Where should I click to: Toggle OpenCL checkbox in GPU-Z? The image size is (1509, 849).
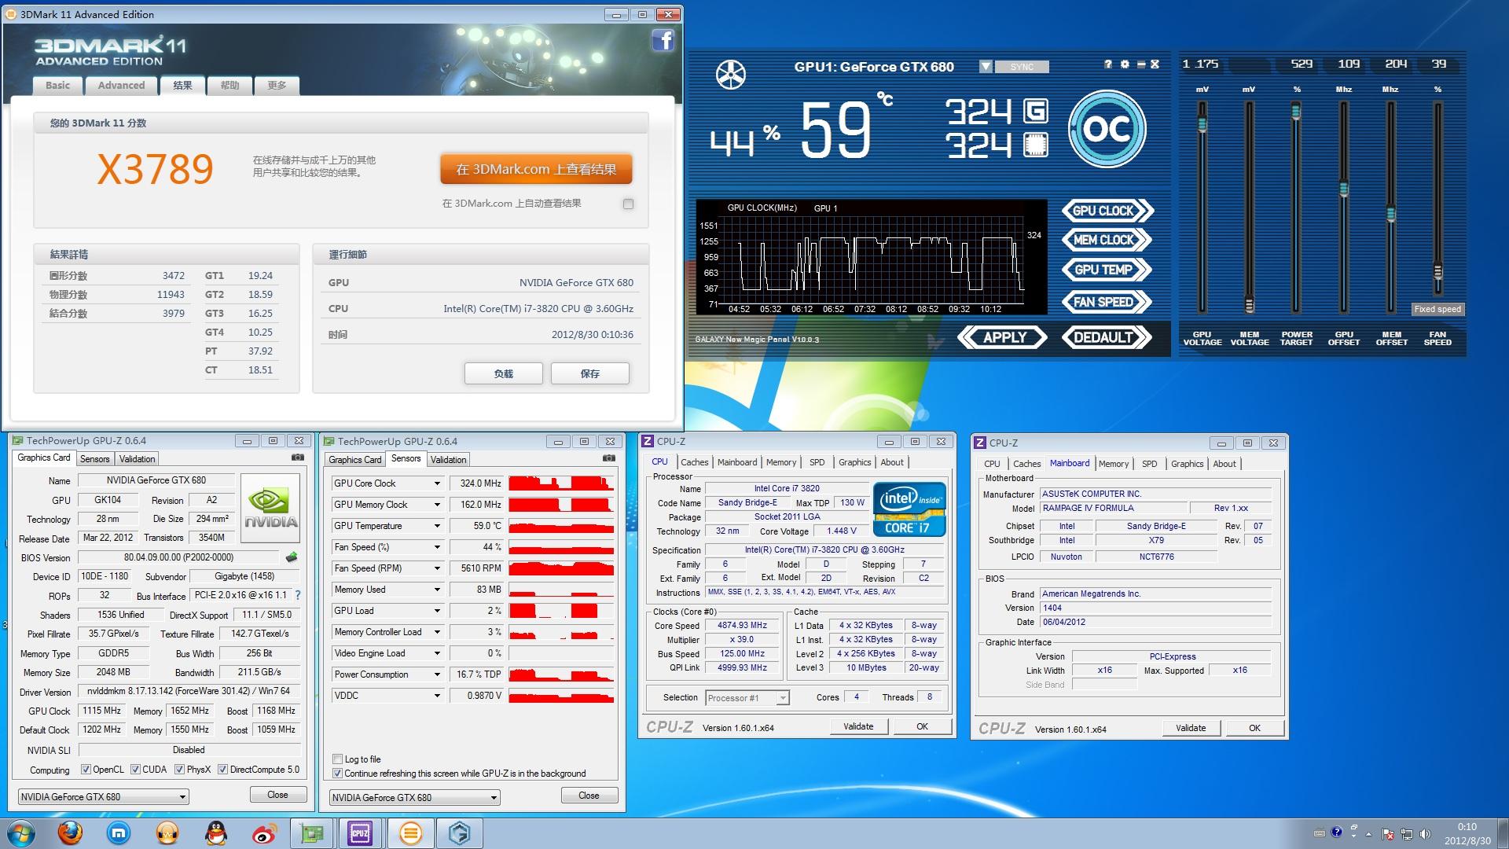(x=86, y=770)
